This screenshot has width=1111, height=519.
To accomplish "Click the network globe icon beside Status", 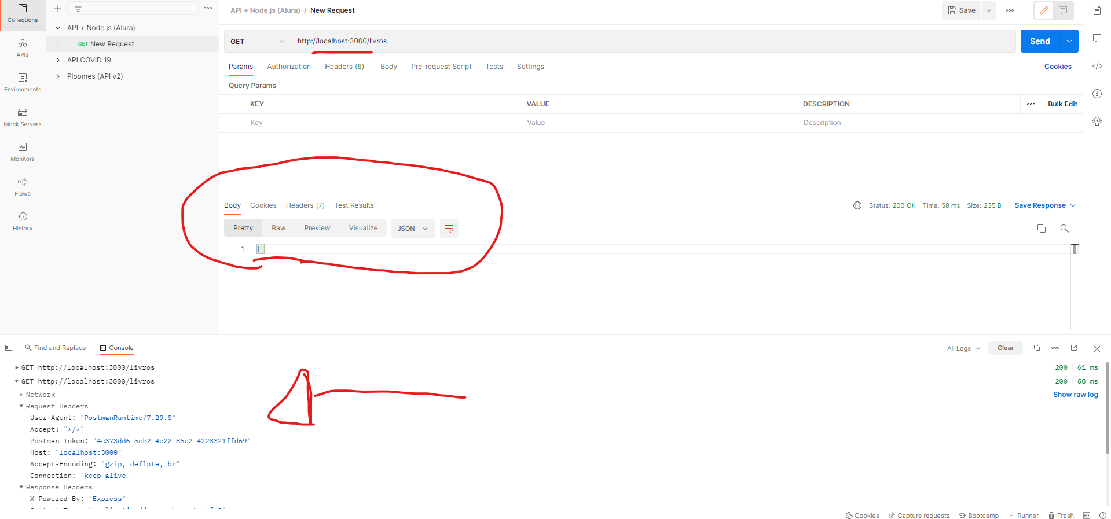I will click(857, 205).
